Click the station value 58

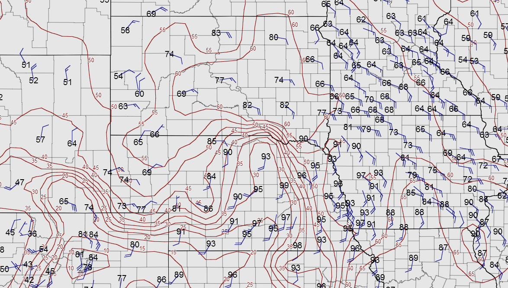(125, 30)
